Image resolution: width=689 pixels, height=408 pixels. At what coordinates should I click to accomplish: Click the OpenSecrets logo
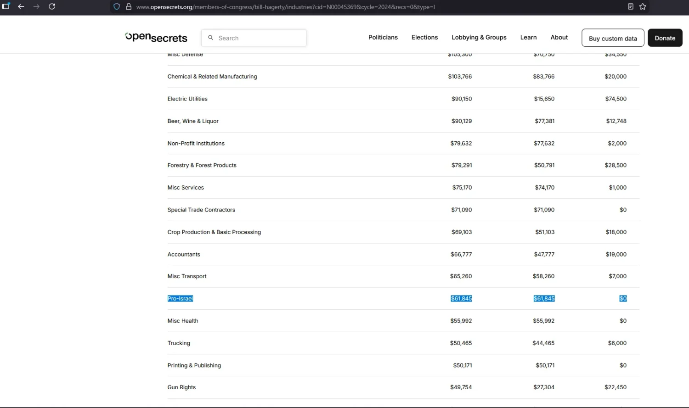pyautogui.click(x=156, y=38)
